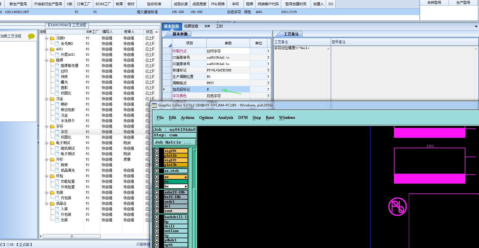The width and height of the screenshot is (479, 248).
Task: Toggle the checkbox for layer szdrl
Action: coord(157,202)
